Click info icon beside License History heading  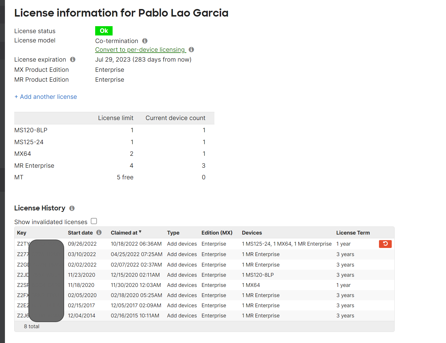coord(72,208)
